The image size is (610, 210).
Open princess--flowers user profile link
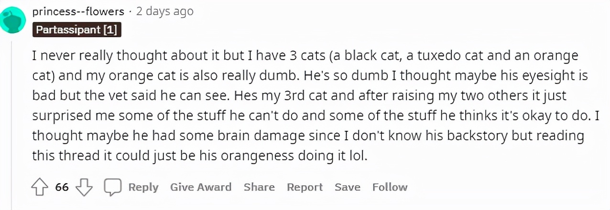[78, 11]
